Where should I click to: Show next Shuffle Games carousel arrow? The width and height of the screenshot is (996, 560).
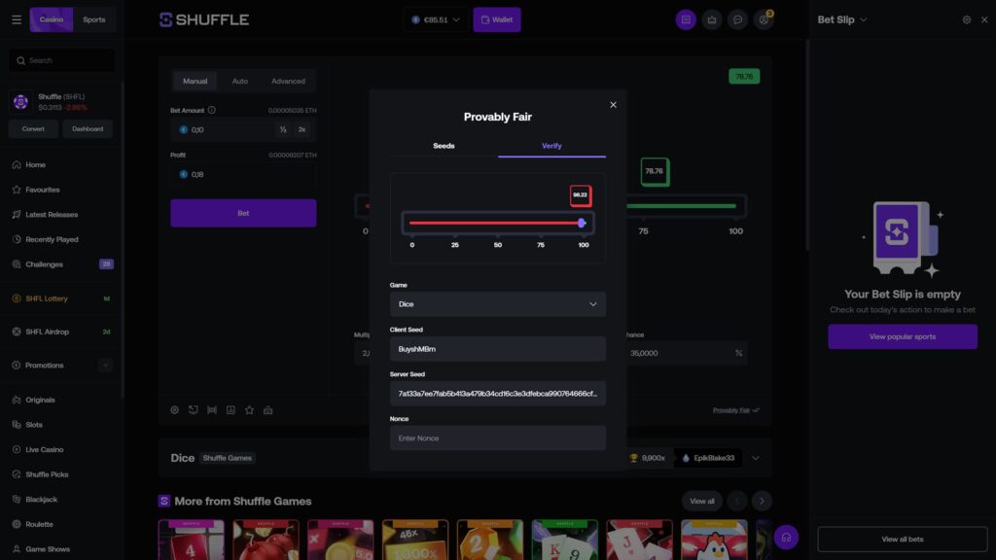(x=762, y=501)
